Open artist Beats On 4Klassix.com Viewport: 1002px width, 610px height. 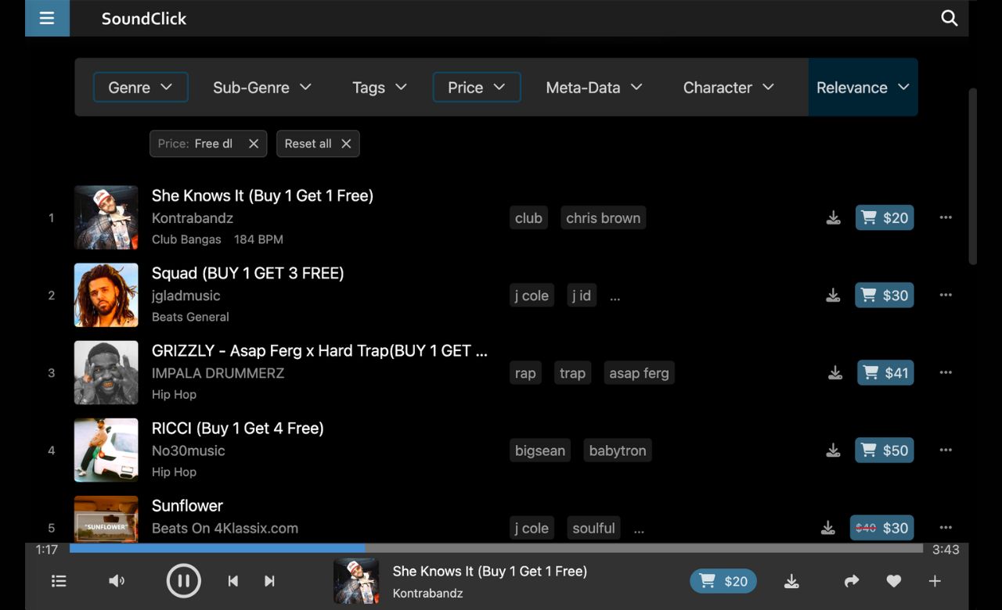tap(225, 528)
